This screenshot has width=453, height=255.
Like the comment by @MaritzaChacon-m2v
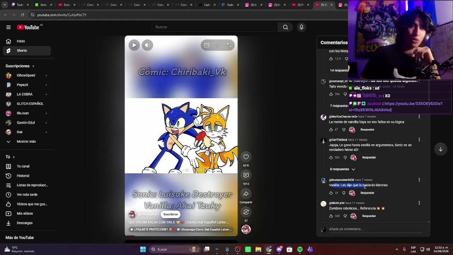[331, 130]
